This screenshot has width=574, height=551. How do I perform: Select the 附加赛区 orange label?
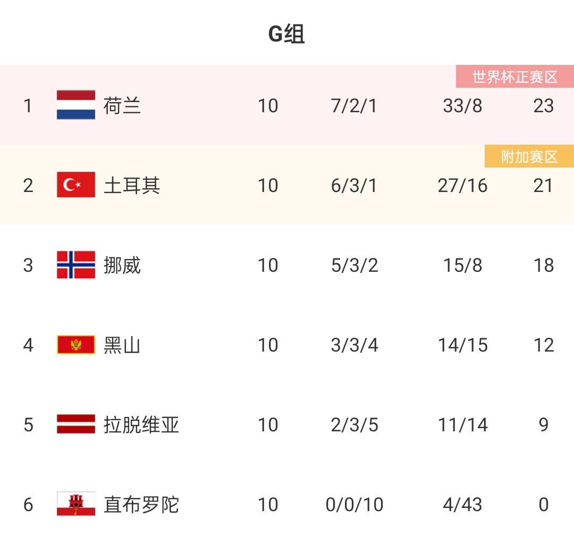click(x=529, y=156)
